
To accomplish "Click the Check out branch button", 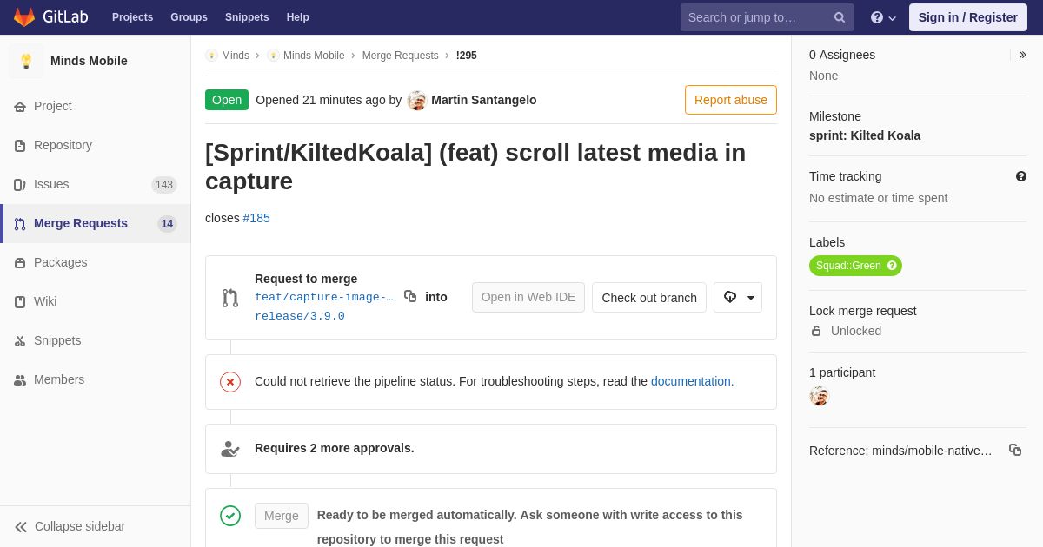I will click(x=648, y=297).
